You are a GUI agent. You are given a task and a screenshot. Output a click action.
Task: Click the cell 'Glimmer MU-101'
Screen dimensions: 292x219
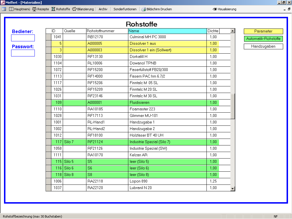click(167, 116)
